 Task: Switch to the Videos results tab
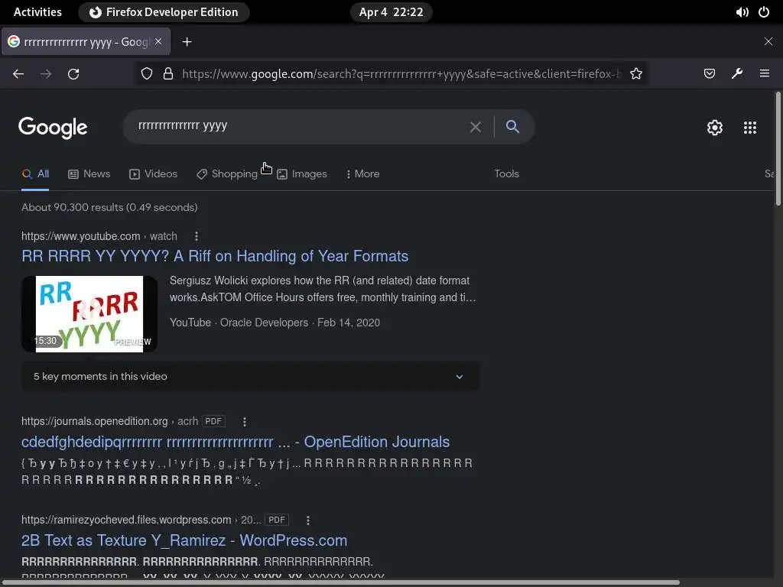click(x=153, y=174)
